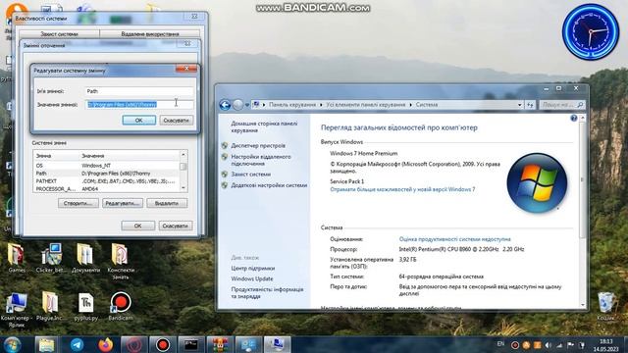
Task: Open the Bandicam record taskbar button
Action: coord(163,344)
